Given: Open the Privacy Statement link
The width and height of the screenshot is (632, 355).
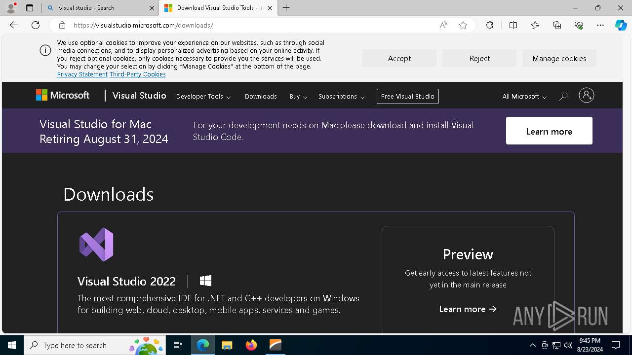Looking at the screenshot, I should [x=82, y=74].
